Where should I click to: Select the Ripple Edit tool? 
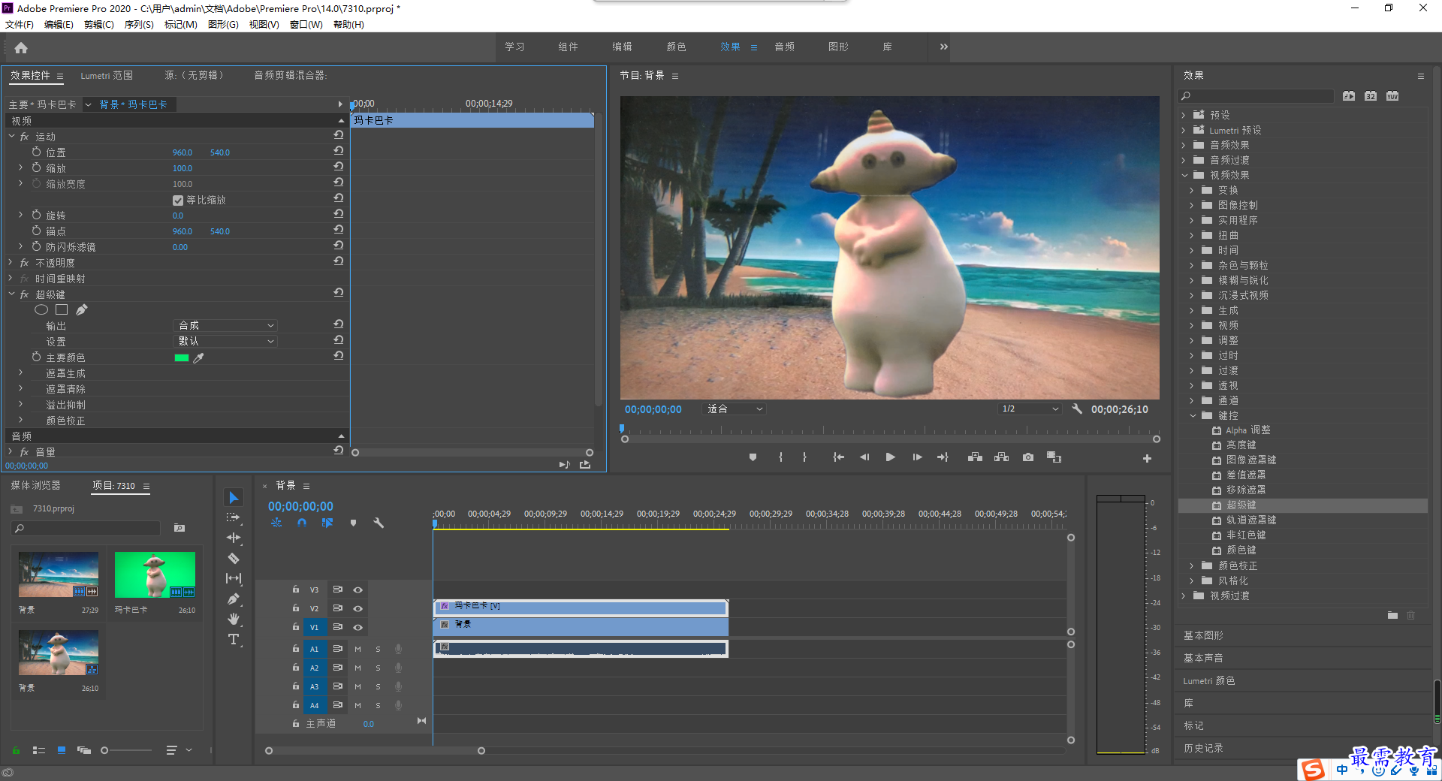click(234, 538)
